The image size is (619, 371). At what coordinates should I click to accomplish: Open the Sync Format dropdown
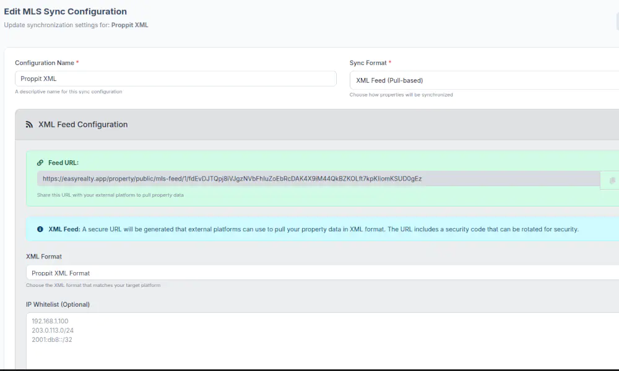[483, 80]
